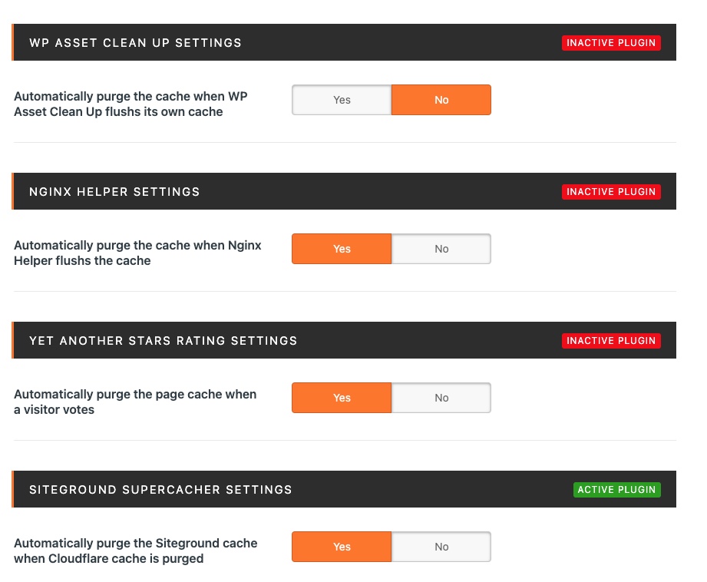Click Yet Another Stars Rating Settings header
This screenshot has height=582, width=707.
163,341
